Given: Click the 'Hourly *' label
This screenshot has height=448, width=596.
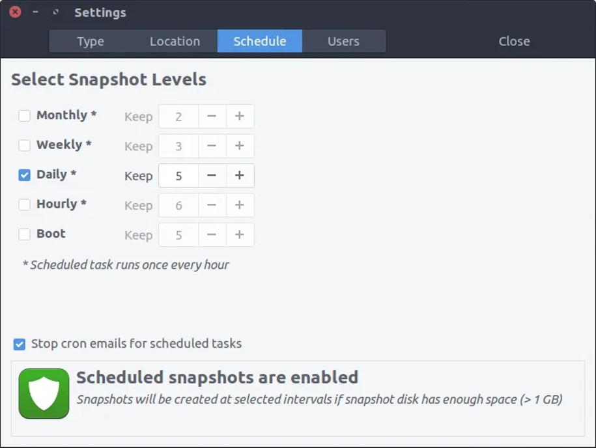Looking at the screenshot, I should coord(62,204).
